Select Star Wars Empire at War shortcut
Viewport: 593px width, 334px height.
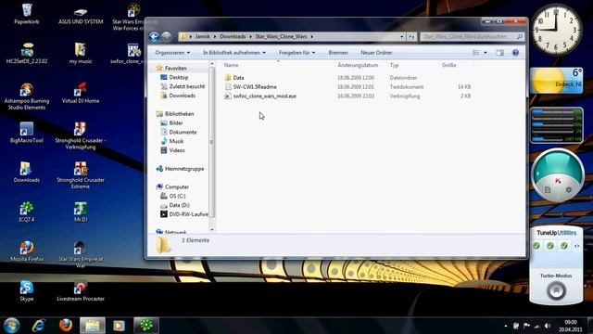[x=81, y=254]
